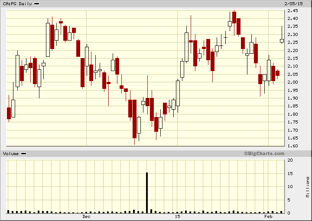Click the 1.70 price axis label
This screenshot has height=221, width=312.
[292, 130]
